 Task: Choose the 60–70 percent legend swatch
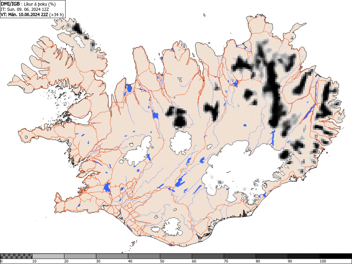(208, 256)
